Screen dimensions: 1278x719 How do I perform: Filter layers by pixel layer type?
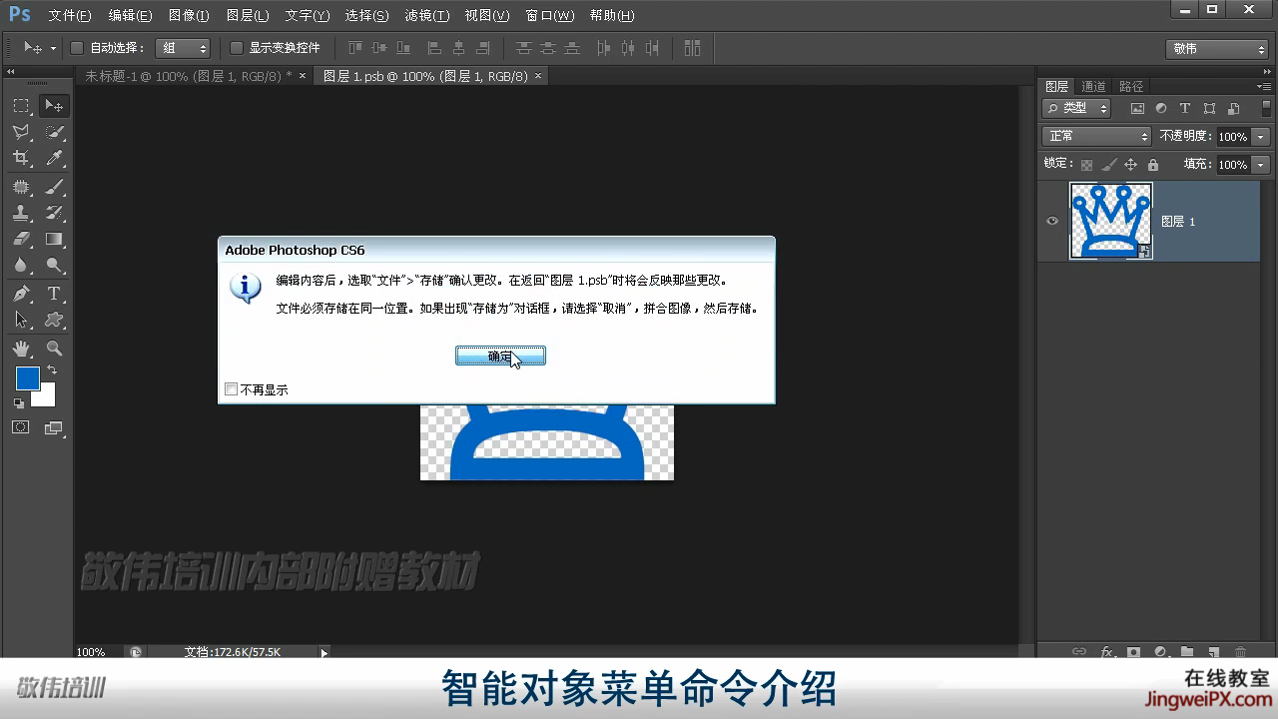coord(1137,108)
